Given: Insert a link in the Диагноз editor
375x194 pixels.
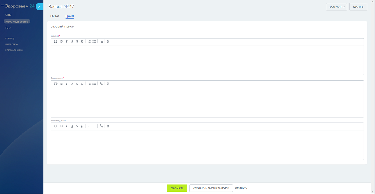Looking at the screenshot, I should (101, 41).
